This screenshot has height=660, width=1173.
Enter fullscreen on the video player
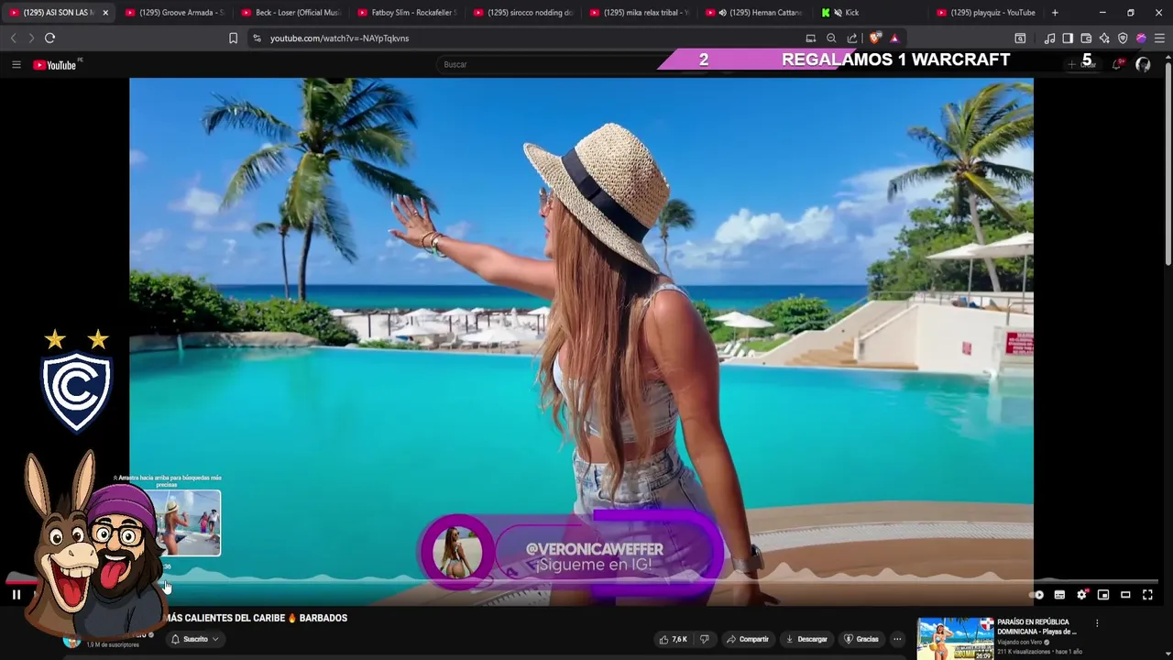click(1147, 595)
